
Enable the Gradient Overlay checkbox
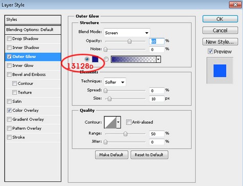coord(9,120)
